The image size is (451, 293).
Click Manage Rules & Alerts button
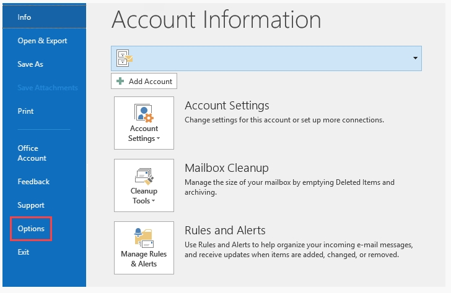(144, 248)
